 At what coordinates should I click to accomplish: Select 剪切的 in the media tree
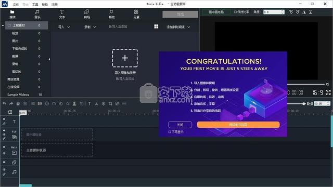[x=17, y=72]
